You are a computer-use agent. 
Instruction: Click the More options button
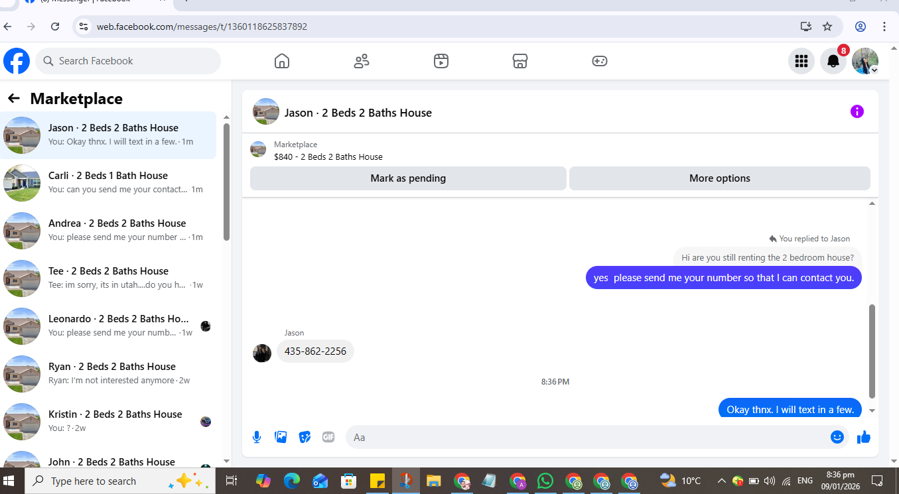[x=720, y=178]
